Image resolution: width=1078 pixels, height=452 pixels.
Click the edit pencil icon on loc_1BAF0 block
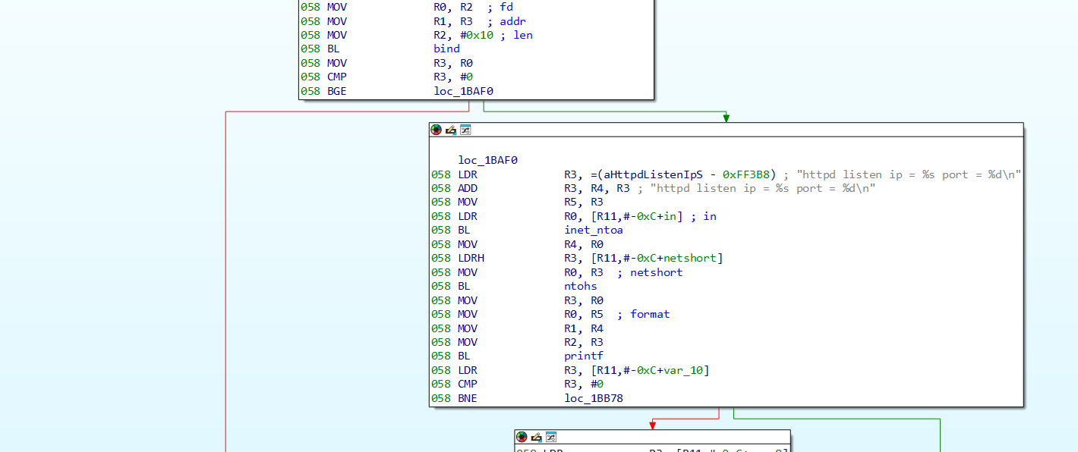tap(450, 130)
